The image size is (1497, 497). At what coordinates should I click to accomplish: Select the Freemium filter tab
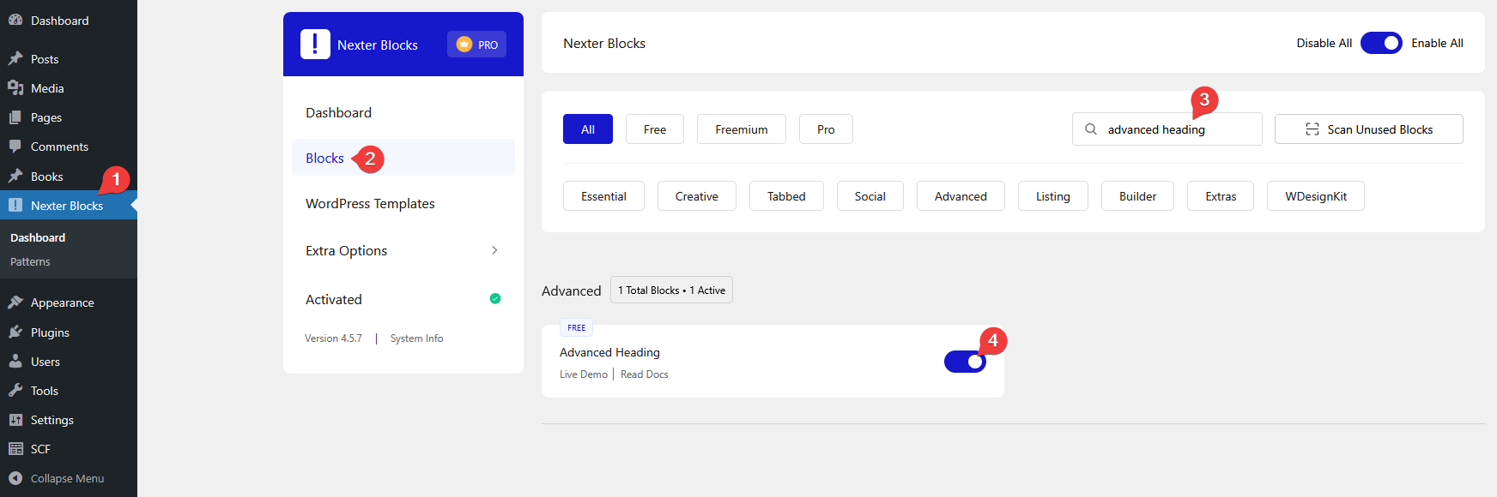coord(742,129)
